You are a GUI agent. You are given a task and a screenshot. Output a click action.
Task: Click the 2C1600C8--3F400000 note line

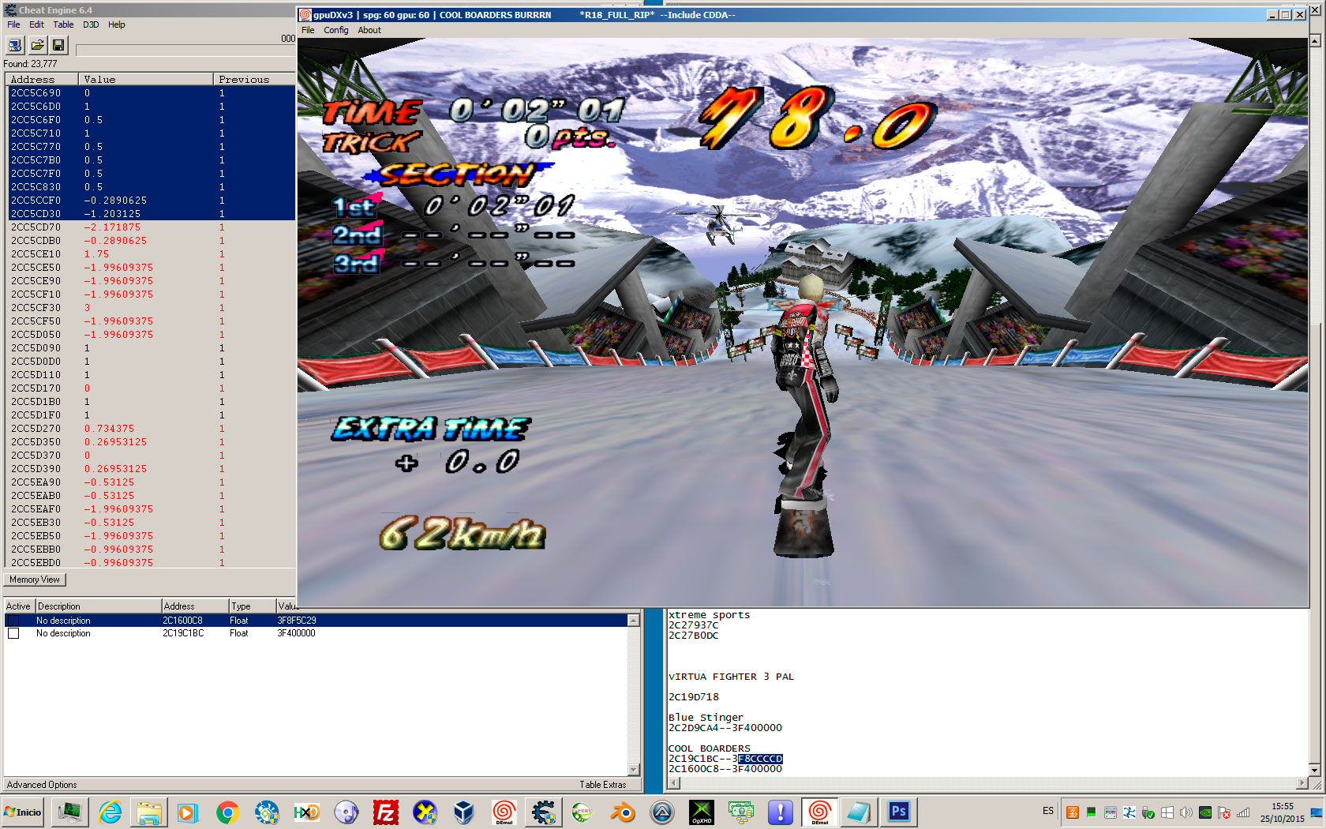pos(725,769)
